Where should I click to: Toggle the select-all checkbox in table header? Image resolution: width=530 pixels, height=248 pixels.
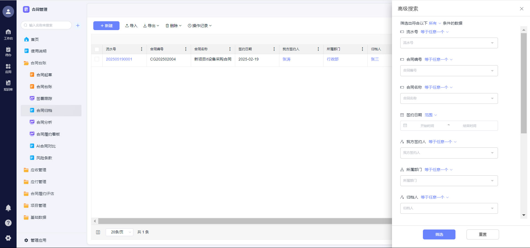click(x=97, y=49)
